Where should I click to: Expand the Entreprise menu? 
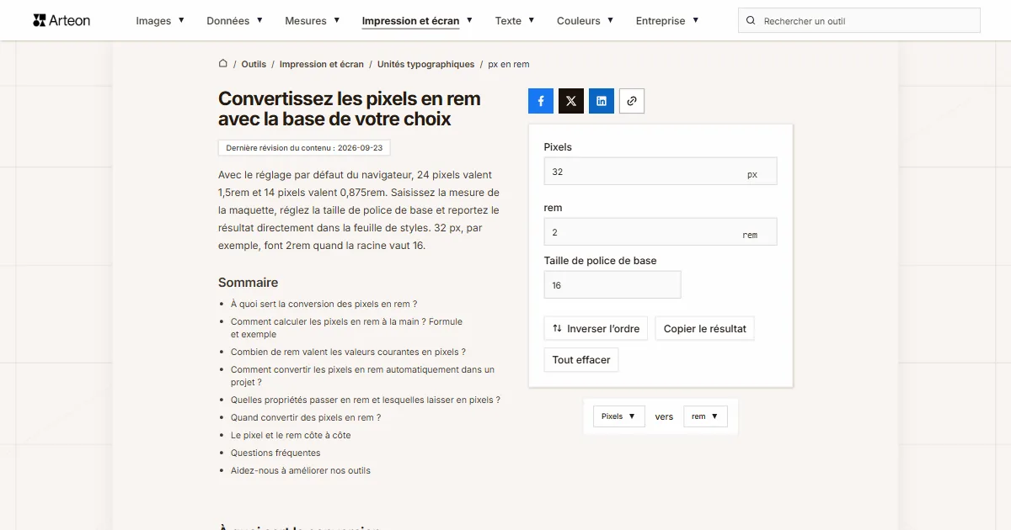tap(667, 21)
